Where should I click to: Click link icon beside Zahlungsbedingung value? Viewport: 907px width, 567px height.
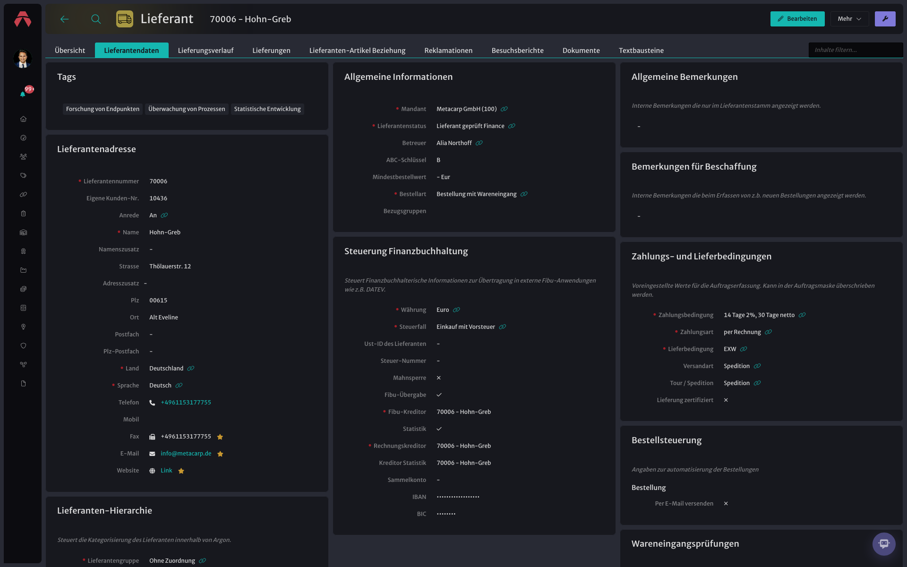pyautogui.click(x=802, y=315)
